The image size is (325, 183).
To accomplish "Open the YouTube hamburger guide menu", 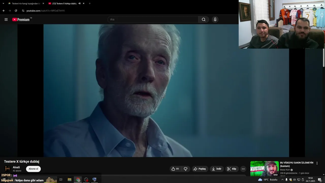I will pyautogui.click(x=6, y=20).
